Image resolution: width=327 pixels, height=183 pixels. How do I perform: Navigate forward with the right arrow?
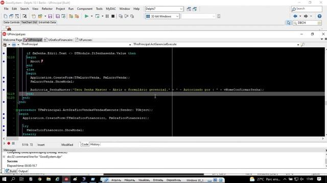pos(306,16)
